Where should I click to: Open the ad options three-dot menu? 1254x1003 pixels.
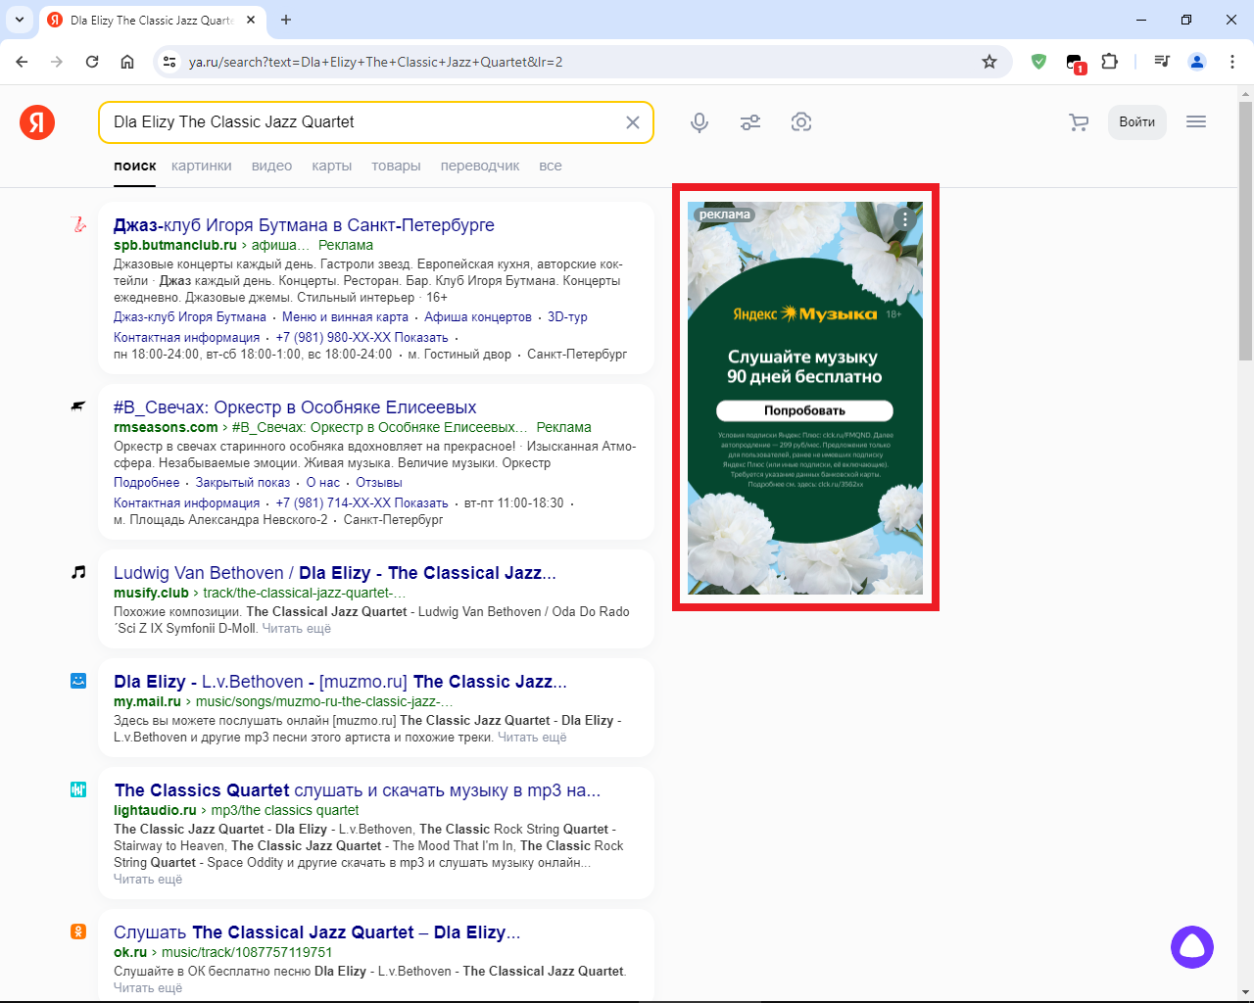click(904, 219)
